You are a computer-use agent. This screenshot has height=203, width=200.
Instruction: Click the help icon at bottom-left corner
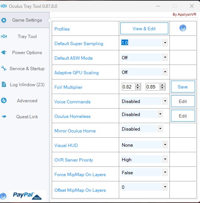3,196
